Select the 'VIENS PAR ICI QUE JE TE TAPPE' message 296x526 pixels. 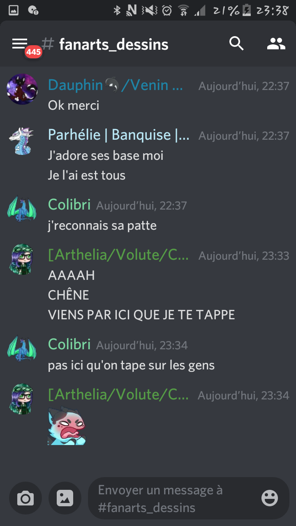click(141, 315)
